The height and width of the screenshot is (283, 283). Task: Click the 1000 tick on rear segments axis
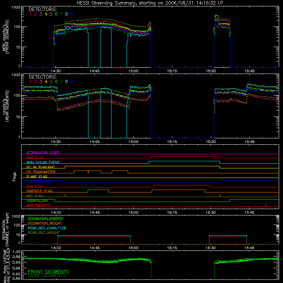point(16,75)
